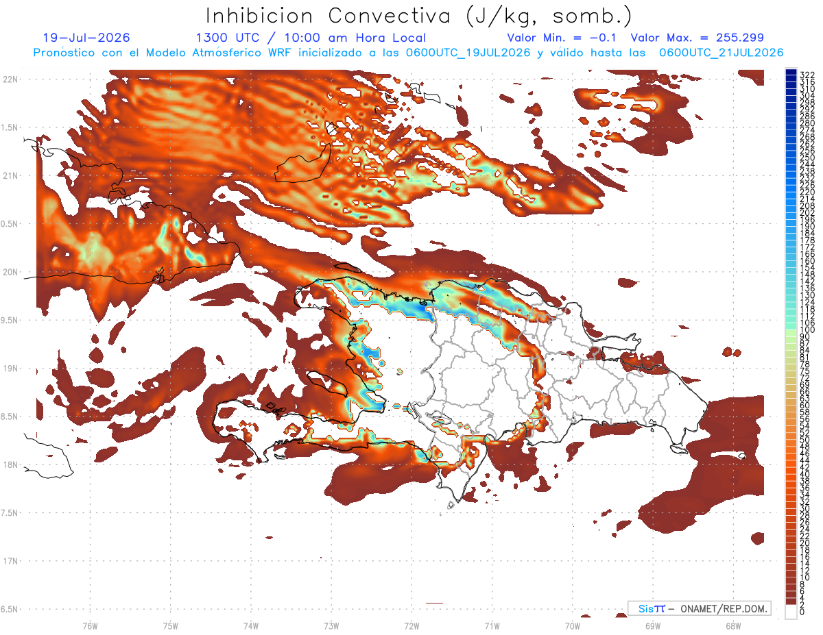
Task: Click the white 0 swatch in the colorbar
Action: tap(791, 611)
